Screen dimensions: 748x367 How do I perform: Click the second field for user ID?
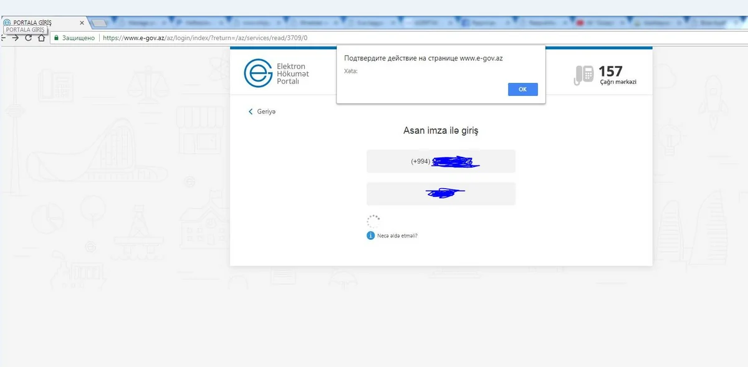point(441,194)
